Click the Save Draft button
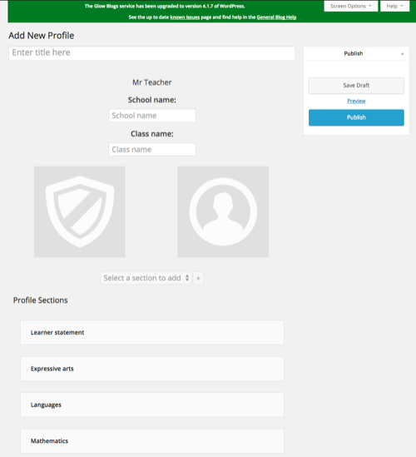Image resolution: width=416 pixels, height=457 pixels. 356,86
